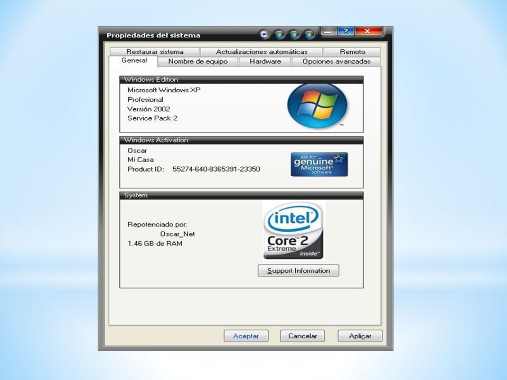Show the Opciones avanzadas tab
The width and height of the screenshot is (507, 380).
tap(336, 61)
